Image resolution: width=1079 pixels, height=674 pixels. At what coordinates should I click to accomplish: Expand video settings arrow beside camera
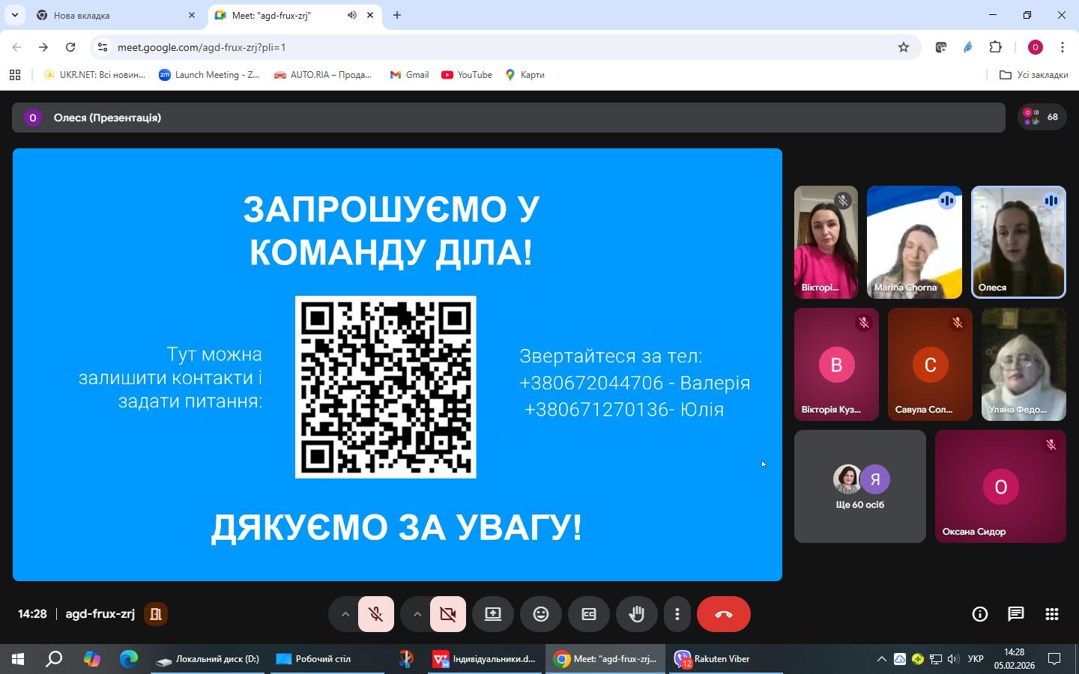pos(417,614)
